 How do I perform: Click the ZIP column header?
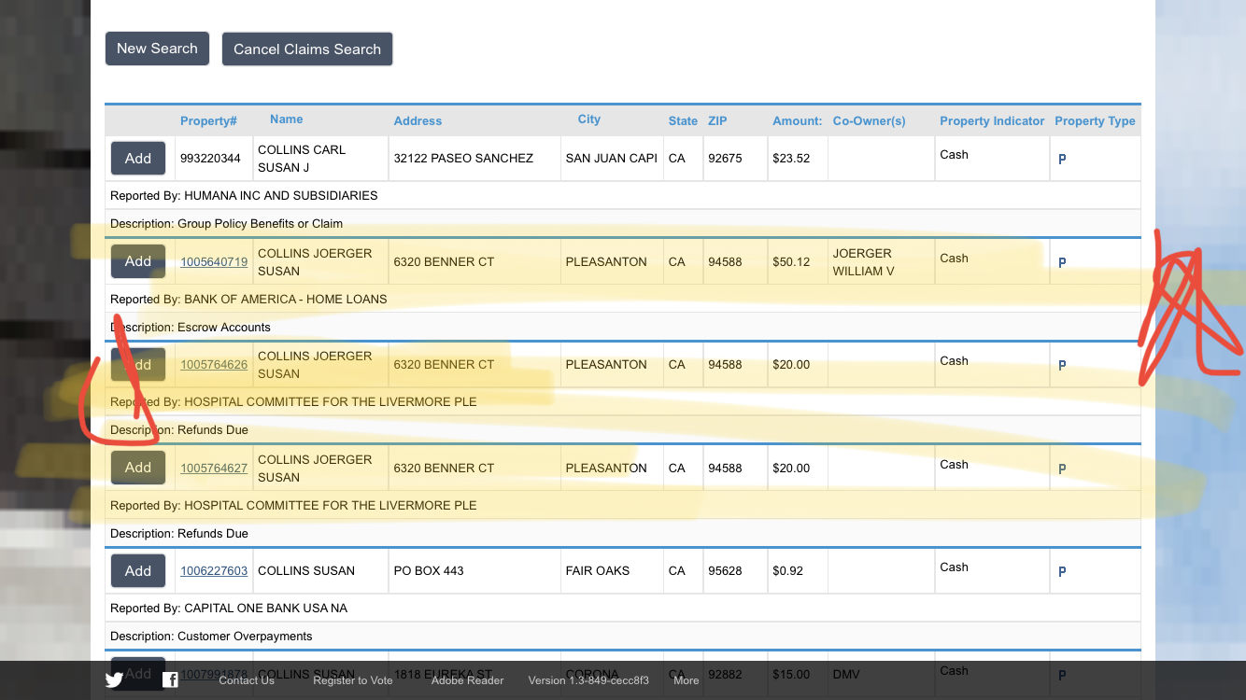(717, 121)
